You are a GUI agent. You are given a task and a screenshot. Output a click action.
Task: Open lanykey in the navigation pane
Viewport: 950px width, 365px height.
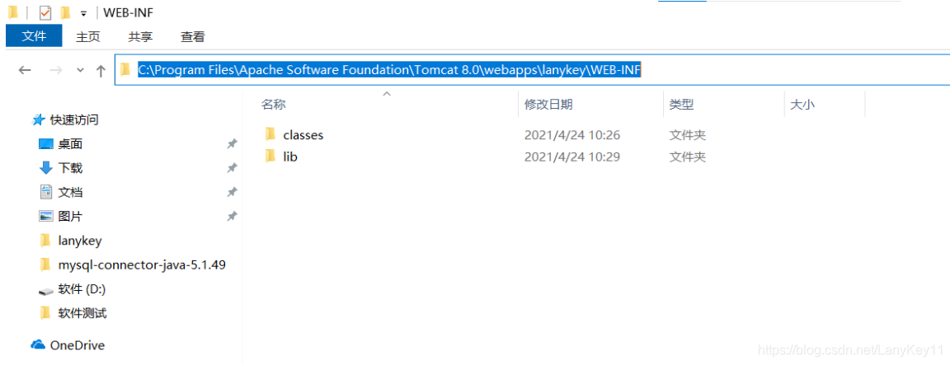[x=80, y=241]
